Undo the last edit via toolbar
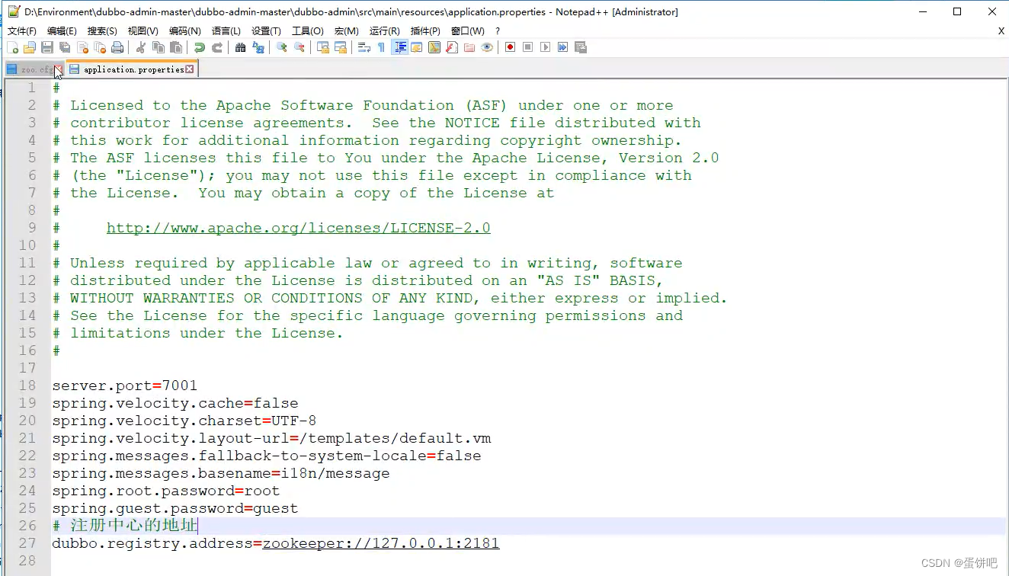 200,47
